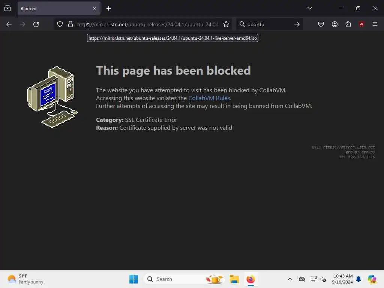The height and width of the screenshot is (288, 384).
Task: Launch Copilot preview from taskbar
Action: click(372, 279)
